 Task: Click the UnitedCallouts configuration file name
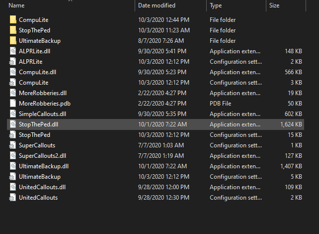[x=38, y=198]
